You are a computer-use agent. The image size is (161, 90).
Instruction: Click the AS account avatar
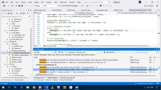(x=140, y=2)
